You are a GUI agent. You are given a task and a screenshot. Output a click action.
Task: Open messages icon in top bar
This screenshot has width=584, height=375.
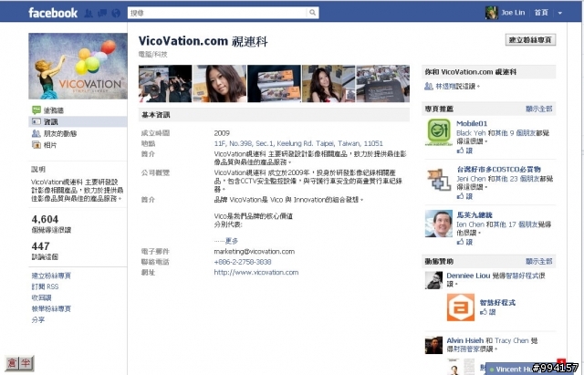(x=102, y=13)
